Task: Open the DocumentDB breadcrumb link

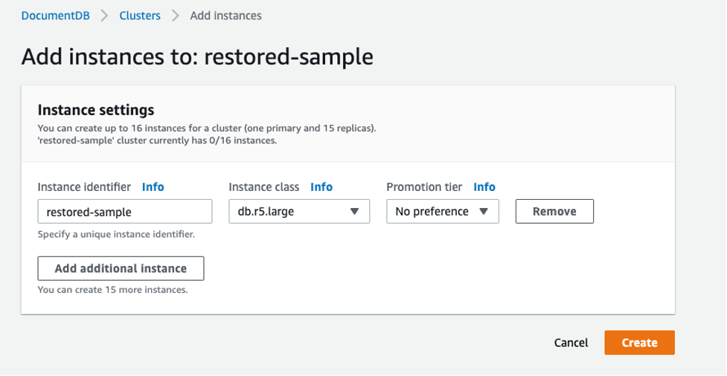Action: click(x=56, y=16)
